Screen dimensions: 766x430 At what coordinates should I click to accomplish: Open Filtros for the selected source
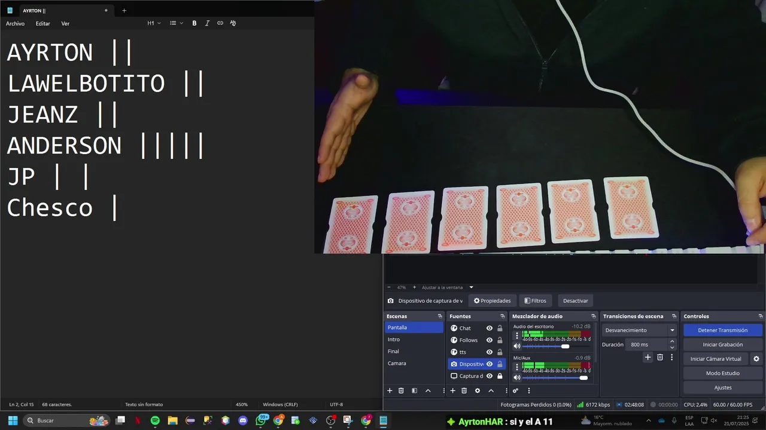click(535, 300)
